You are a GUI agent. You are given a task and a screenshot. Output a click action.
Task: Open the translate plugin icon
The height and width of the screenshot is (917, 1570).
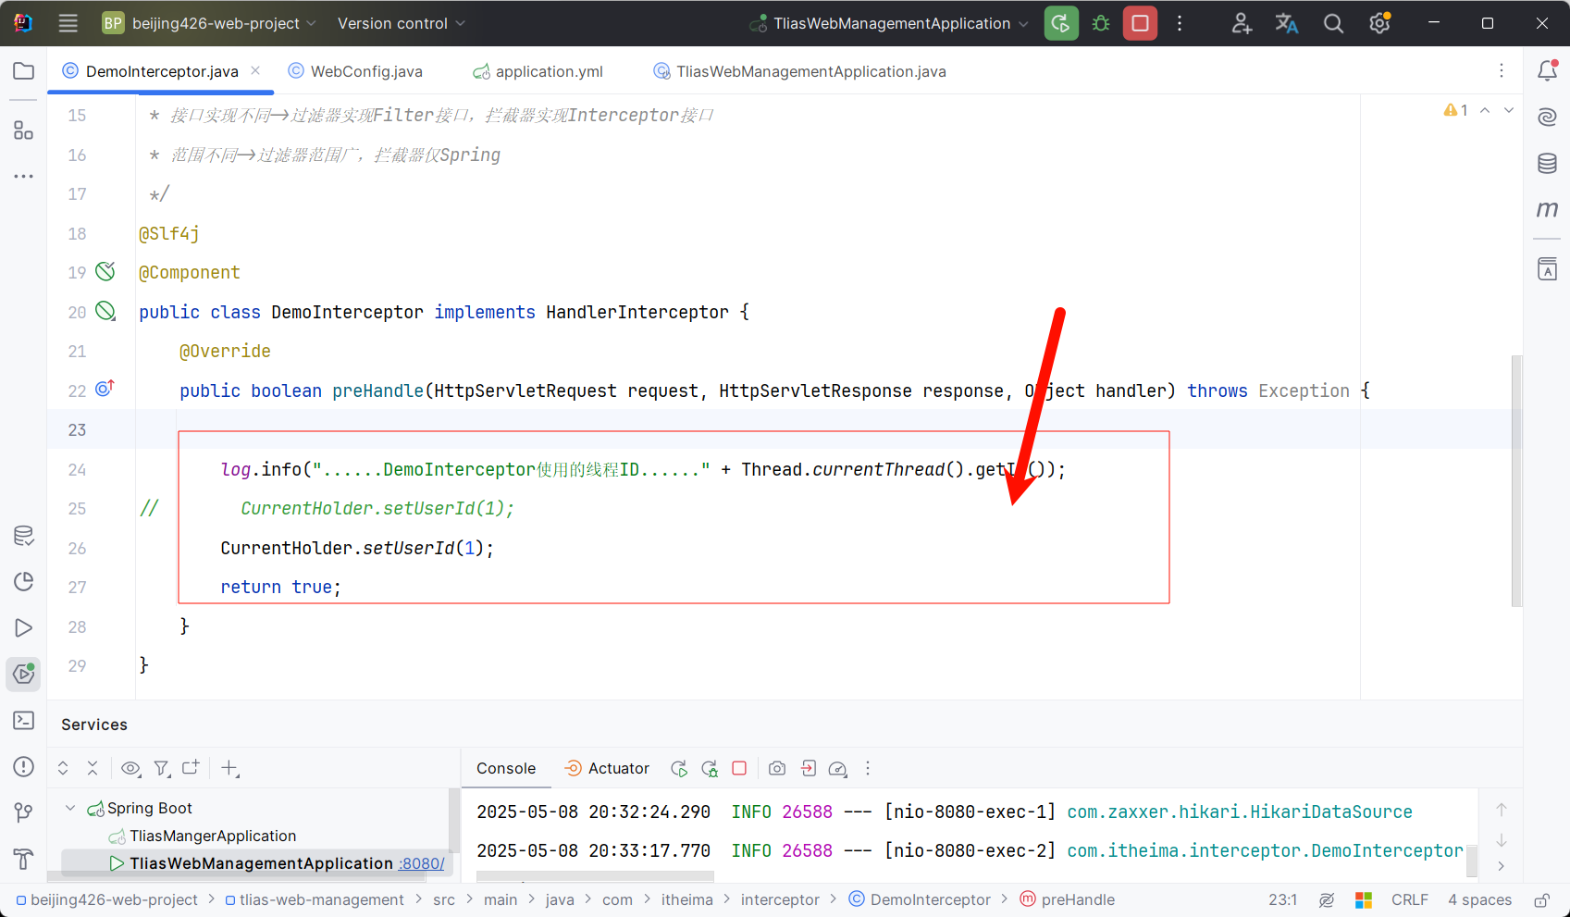[1287, 23]
